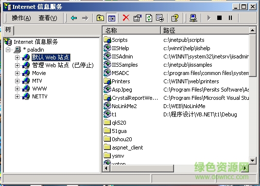Viewport: 260px width, 186px height.
Task: Click the vertical scrollbar down arrow
Action: pos(253,160)
